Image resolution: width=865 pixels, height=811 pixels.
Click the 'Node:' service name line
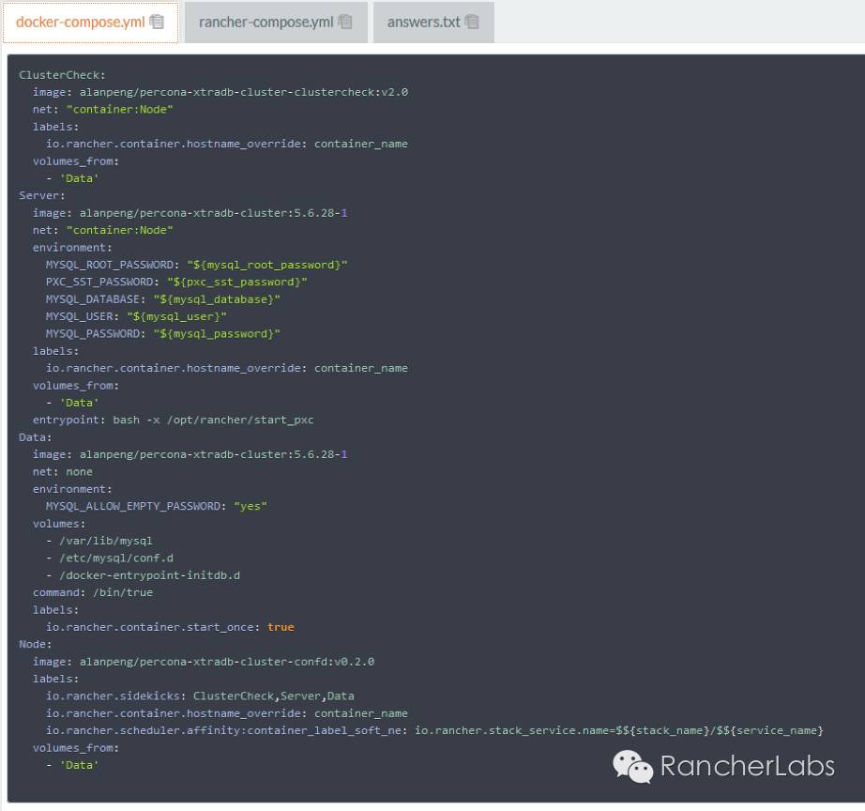click(x=36, y=644)
